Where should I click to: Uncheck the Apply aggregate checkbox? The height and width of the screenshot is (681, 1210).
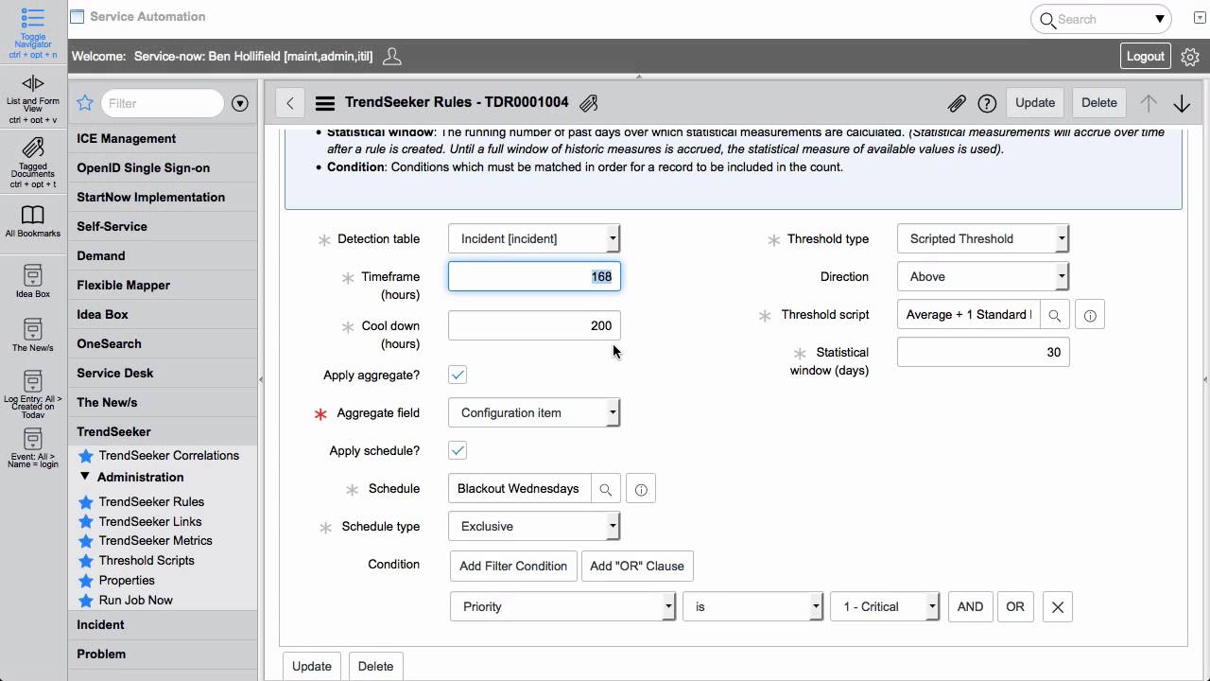coord(458,375)
